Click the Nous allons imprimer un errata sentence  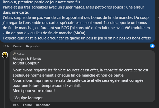tap(78, 83)
